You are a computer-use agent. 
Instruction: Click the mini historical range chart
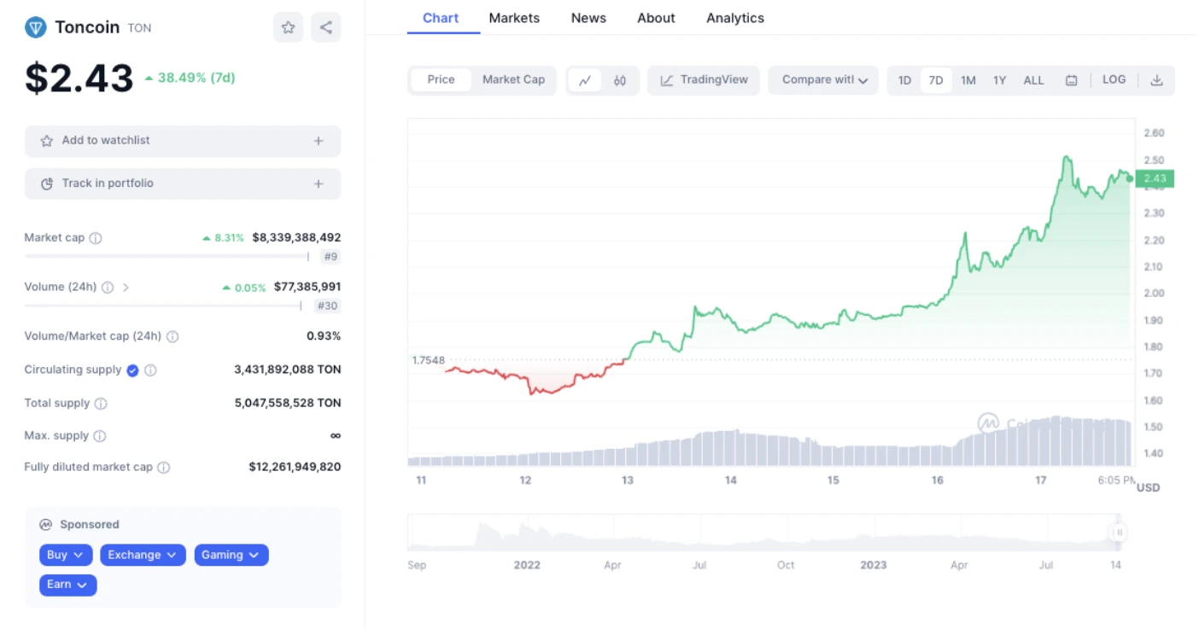click(x=766, y=533)
